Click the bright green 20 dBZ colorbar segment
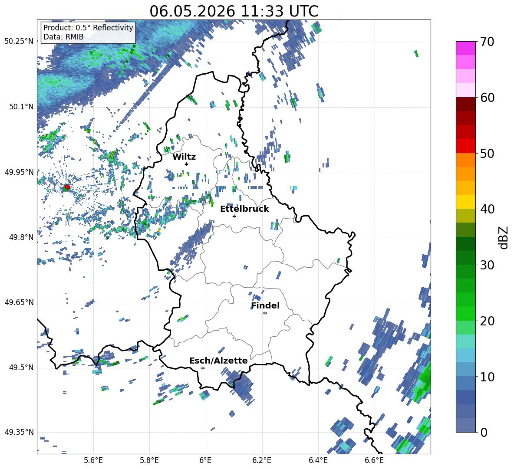The height and width of the screenshot is (469, 514). (465, 313)
